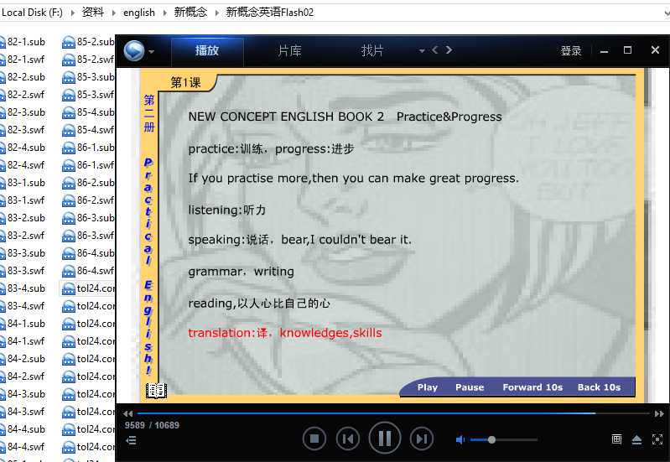The width and height of the screenshot is (670, 462).
Task: Adjust the volume slider knob
Action: [492, 439]
